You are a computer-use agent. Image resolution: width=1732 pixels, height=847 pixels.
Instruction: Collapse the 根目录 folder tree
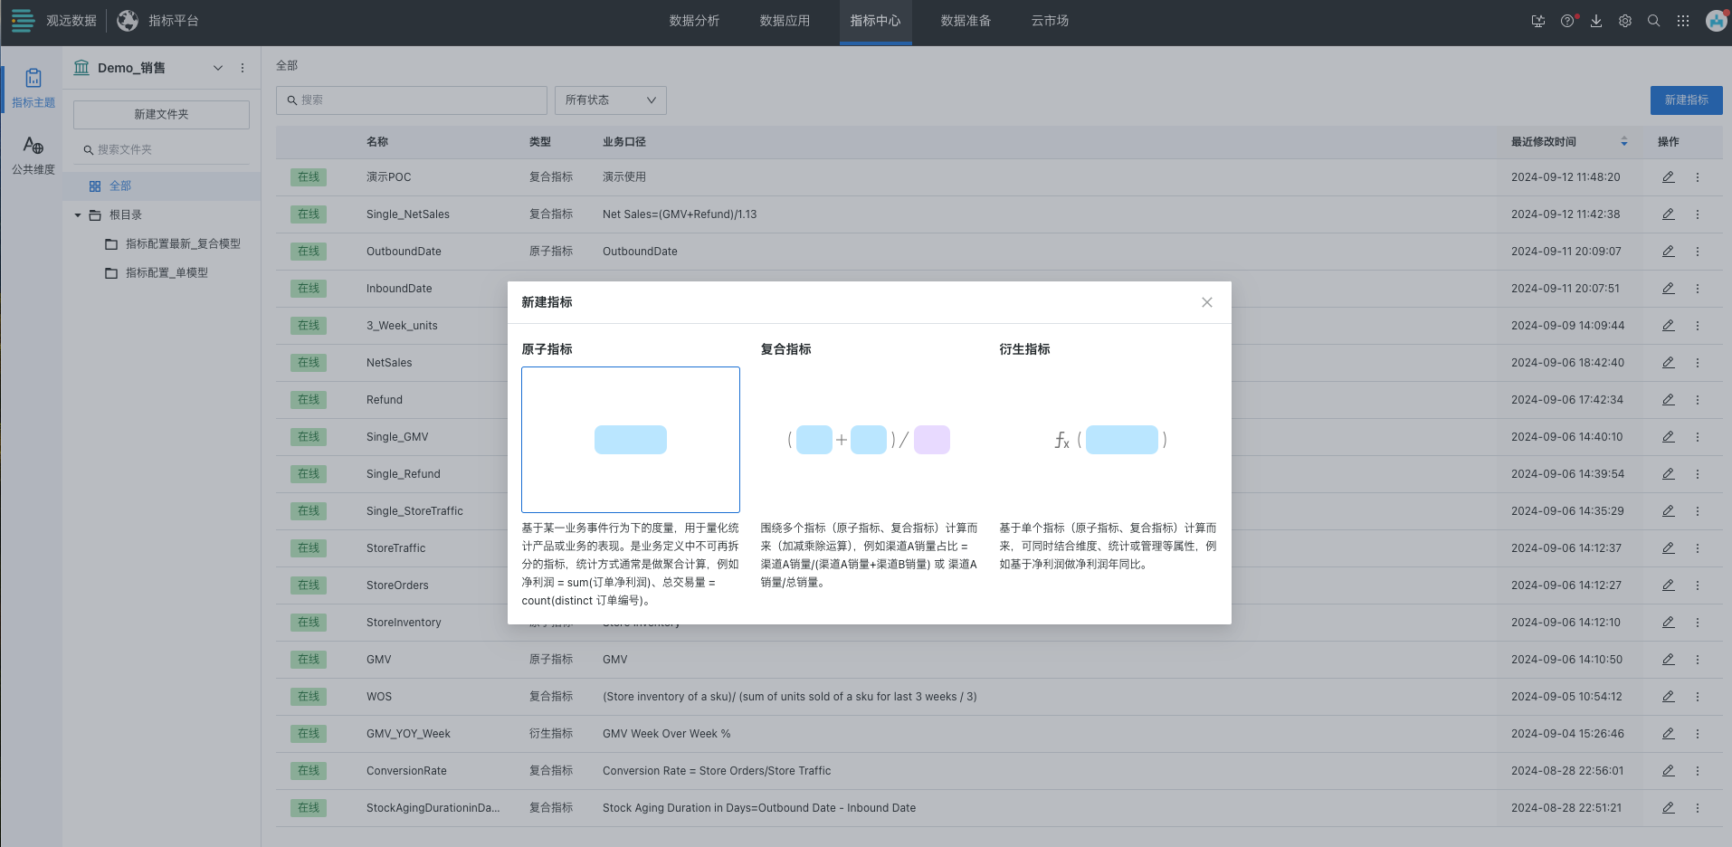point(78,214)
